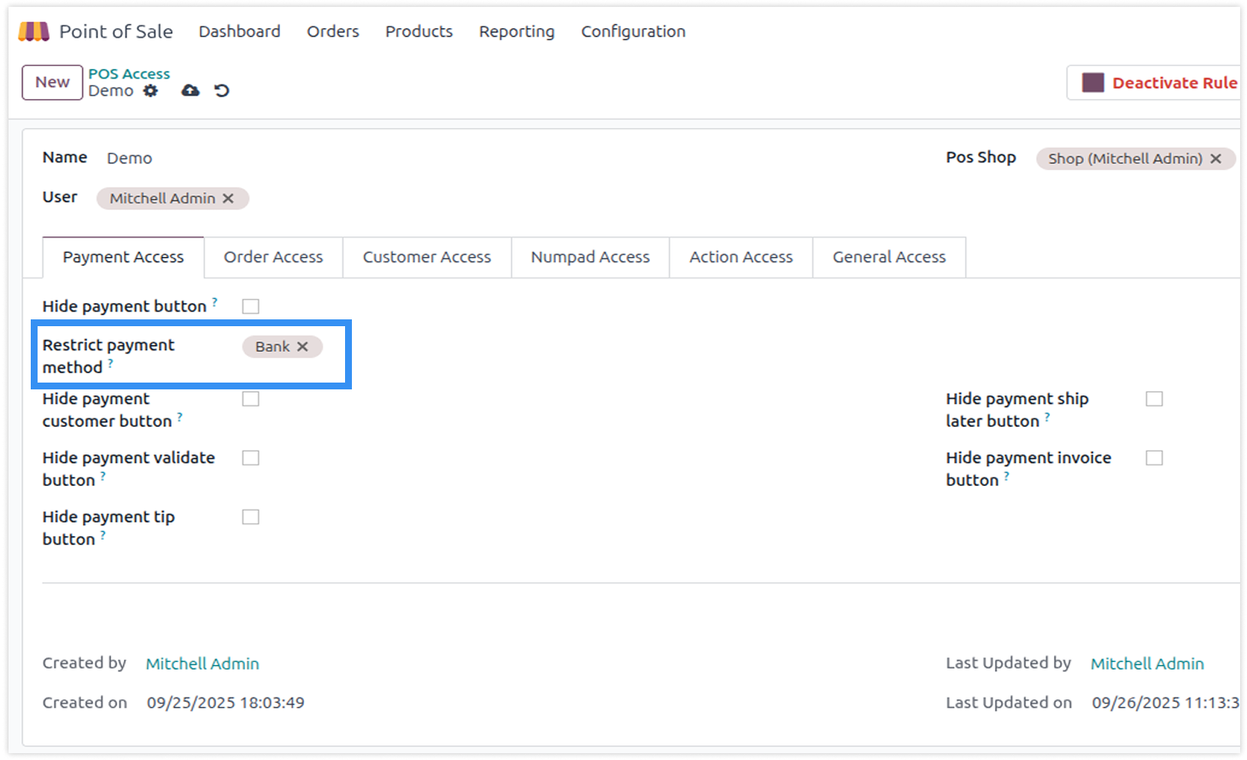Check the Hide payment invoice button box

tap(1154, 458)
